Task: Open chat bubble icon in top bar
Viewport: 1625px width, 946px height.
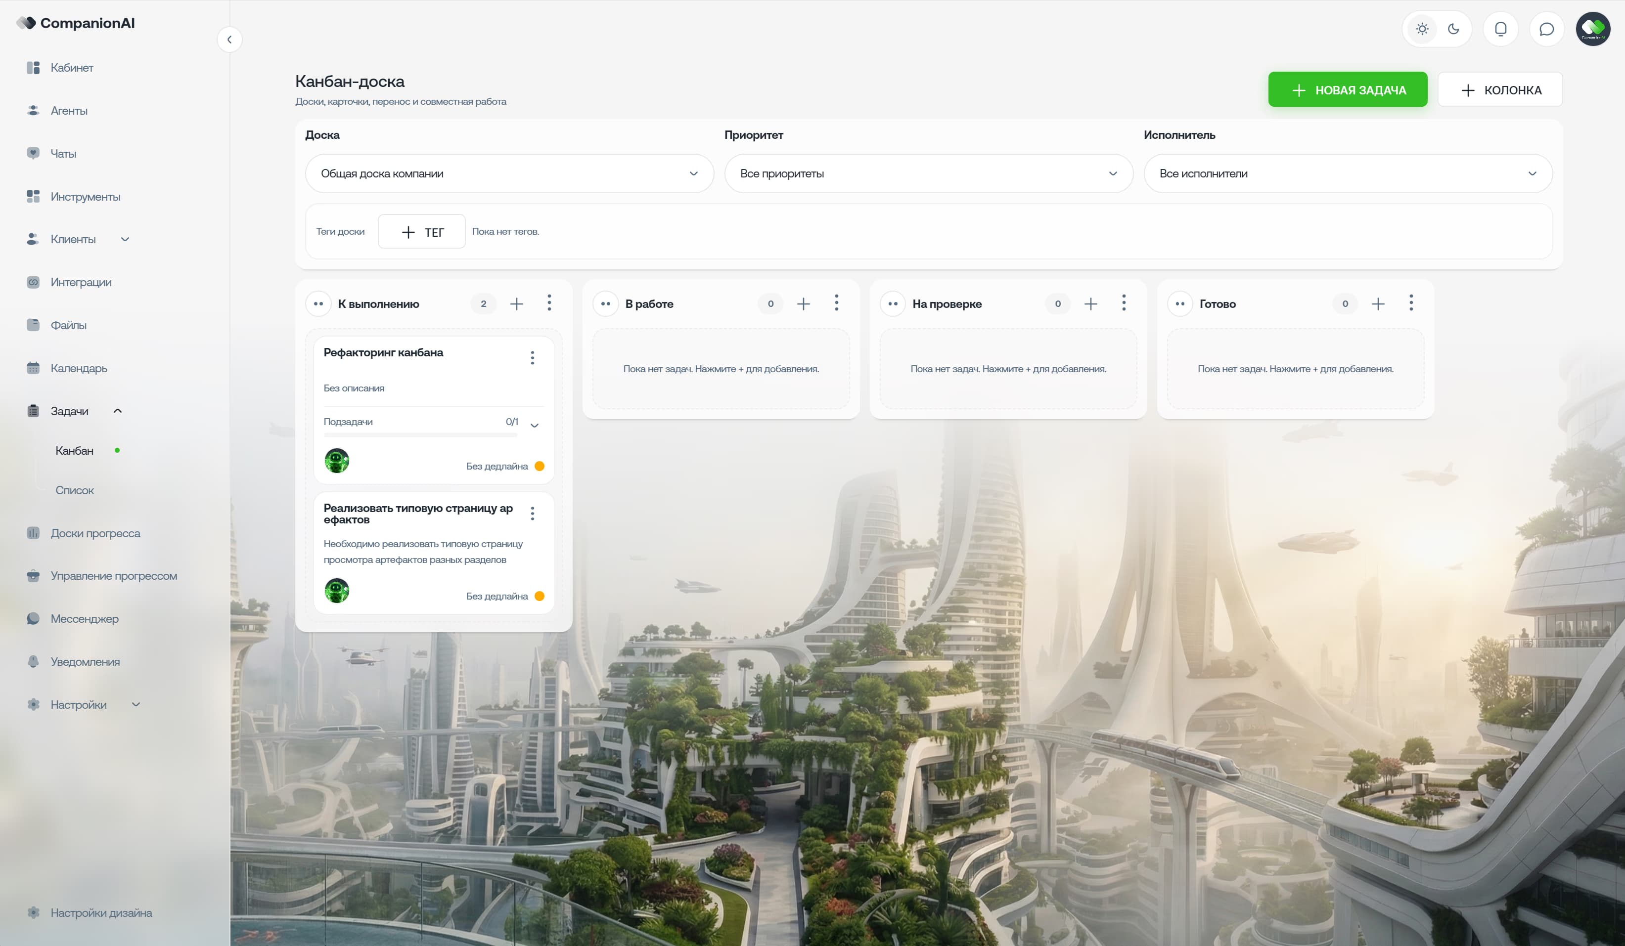Action: coord(1546,29)
